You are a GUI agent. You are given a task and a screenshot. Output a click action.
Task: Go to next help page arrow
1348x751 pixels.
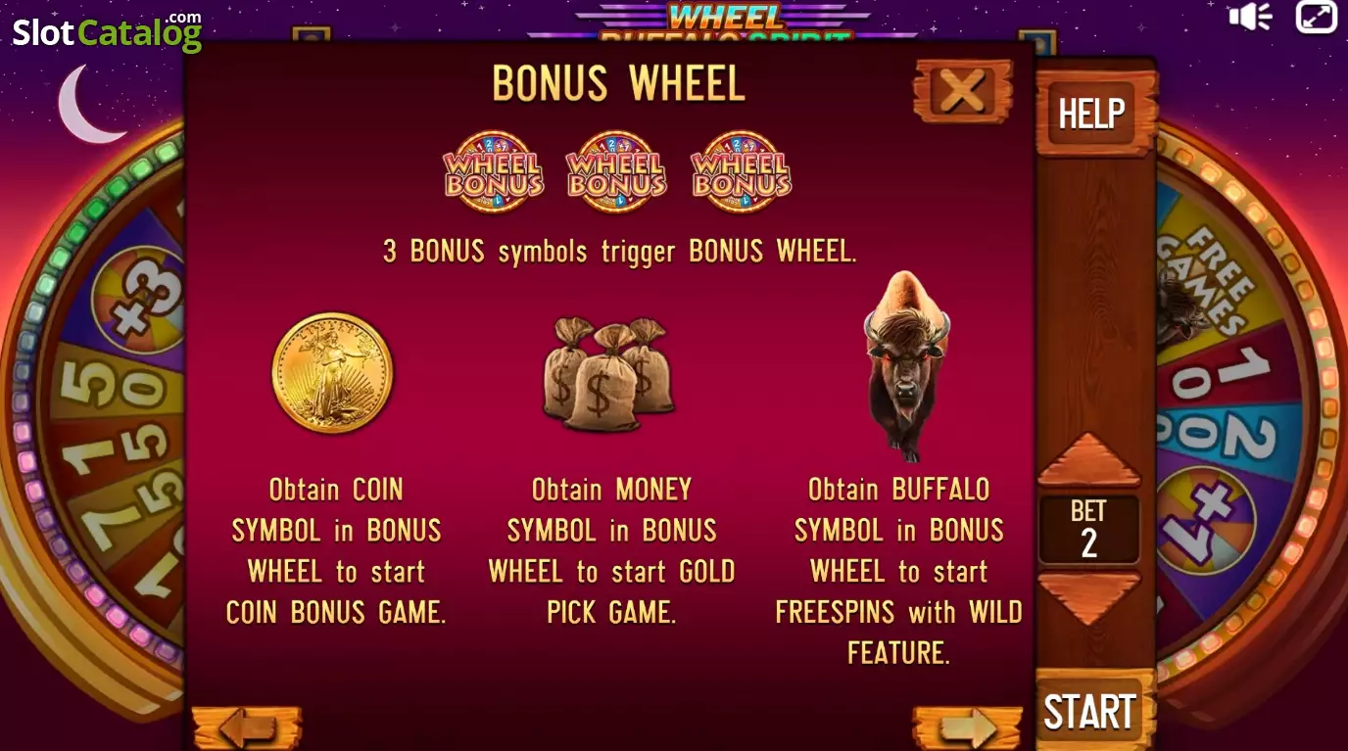pyautogui.click(x=968, y=728)
